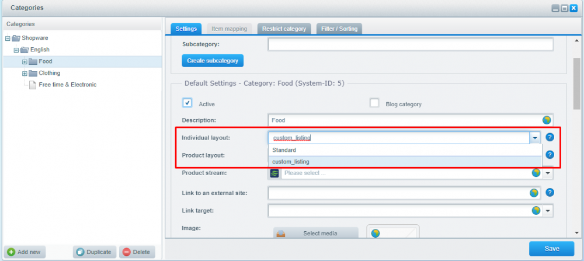Screen dimensions: 584x261
Task: Open the Product stream dropdown arrow
Action: tap(548, 173)
